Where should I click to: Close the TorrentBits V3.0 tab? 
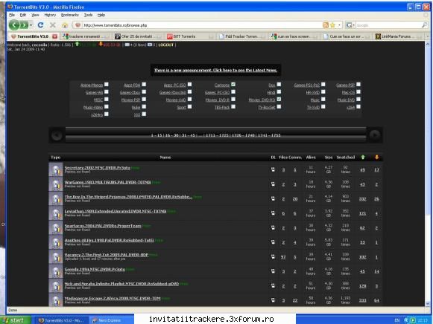pyautogui.click(x=54, y=36)
